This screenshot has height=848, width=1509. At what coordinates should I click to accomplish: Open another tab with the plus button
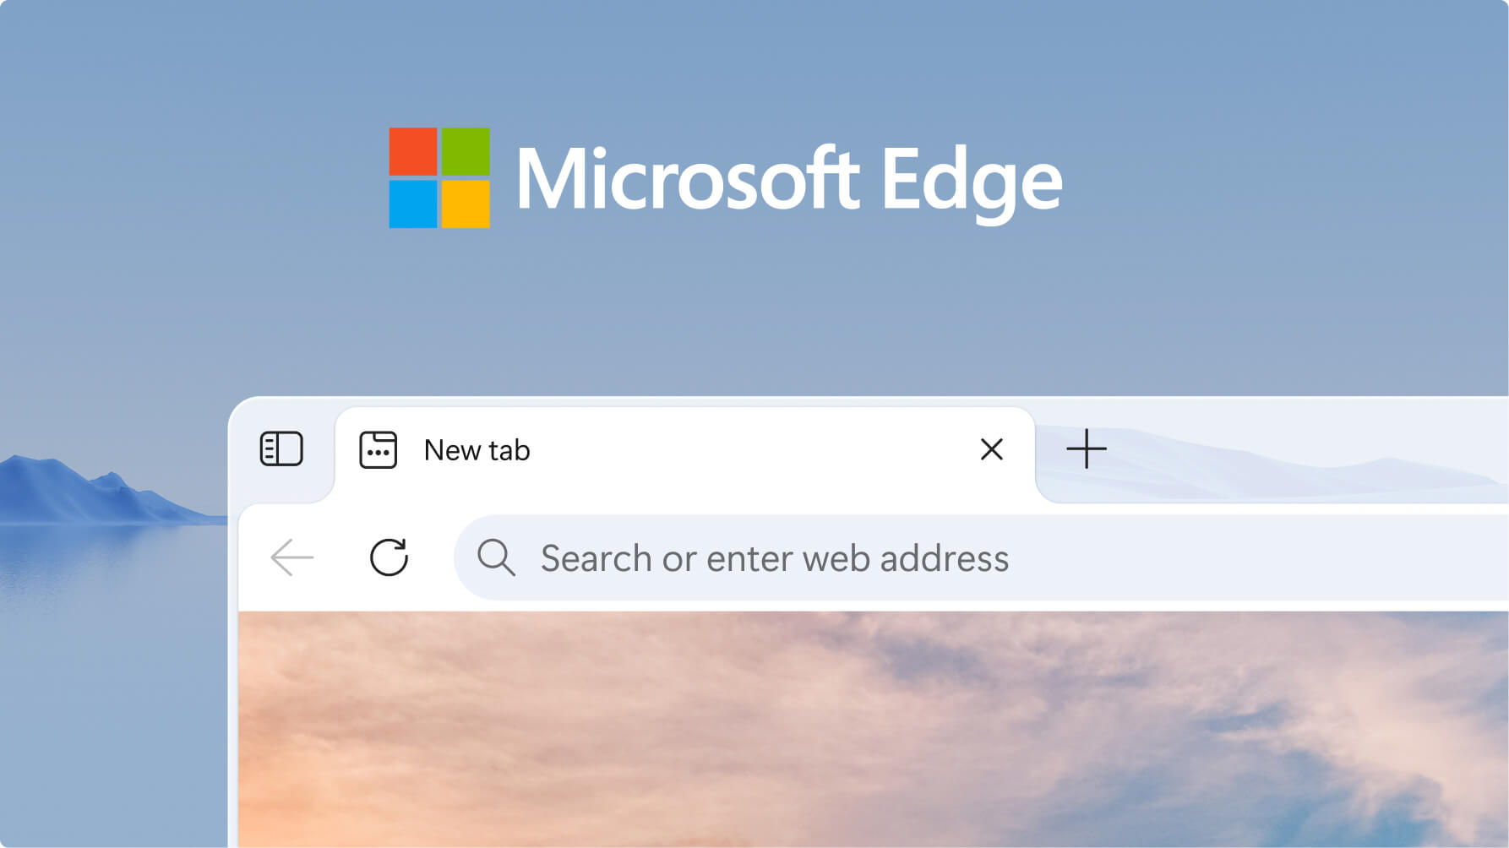tap(1086, 449)
